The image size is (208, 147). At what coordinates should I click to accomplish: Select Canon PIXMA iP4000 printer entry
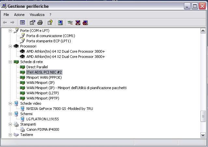43,129
